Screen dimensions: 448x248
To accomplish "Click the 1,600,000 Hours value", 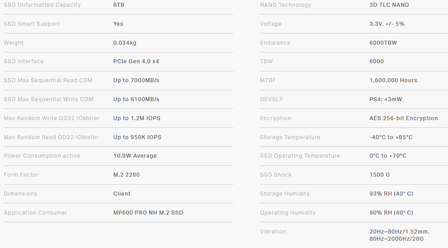I will (x=393, y=80).
